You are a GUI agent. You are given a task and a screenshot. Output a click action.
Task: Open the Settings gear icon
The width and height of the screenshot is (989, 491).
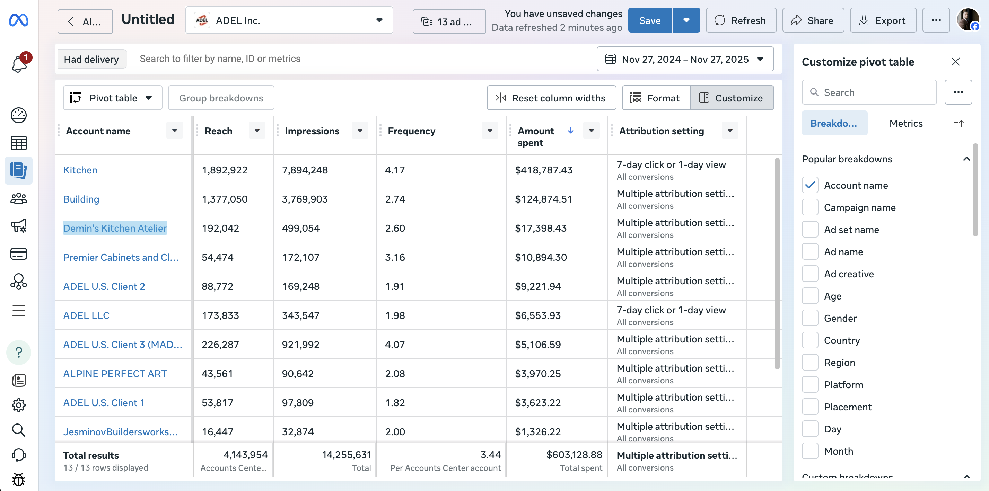18,405
